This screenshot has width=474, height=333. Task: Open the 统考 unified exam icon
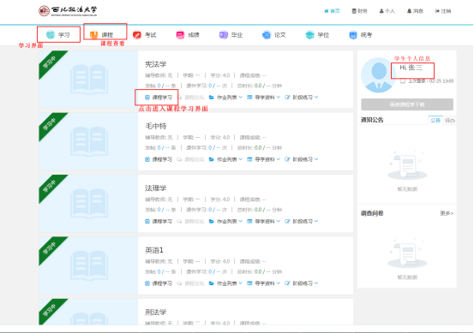(x=353, y=35)
